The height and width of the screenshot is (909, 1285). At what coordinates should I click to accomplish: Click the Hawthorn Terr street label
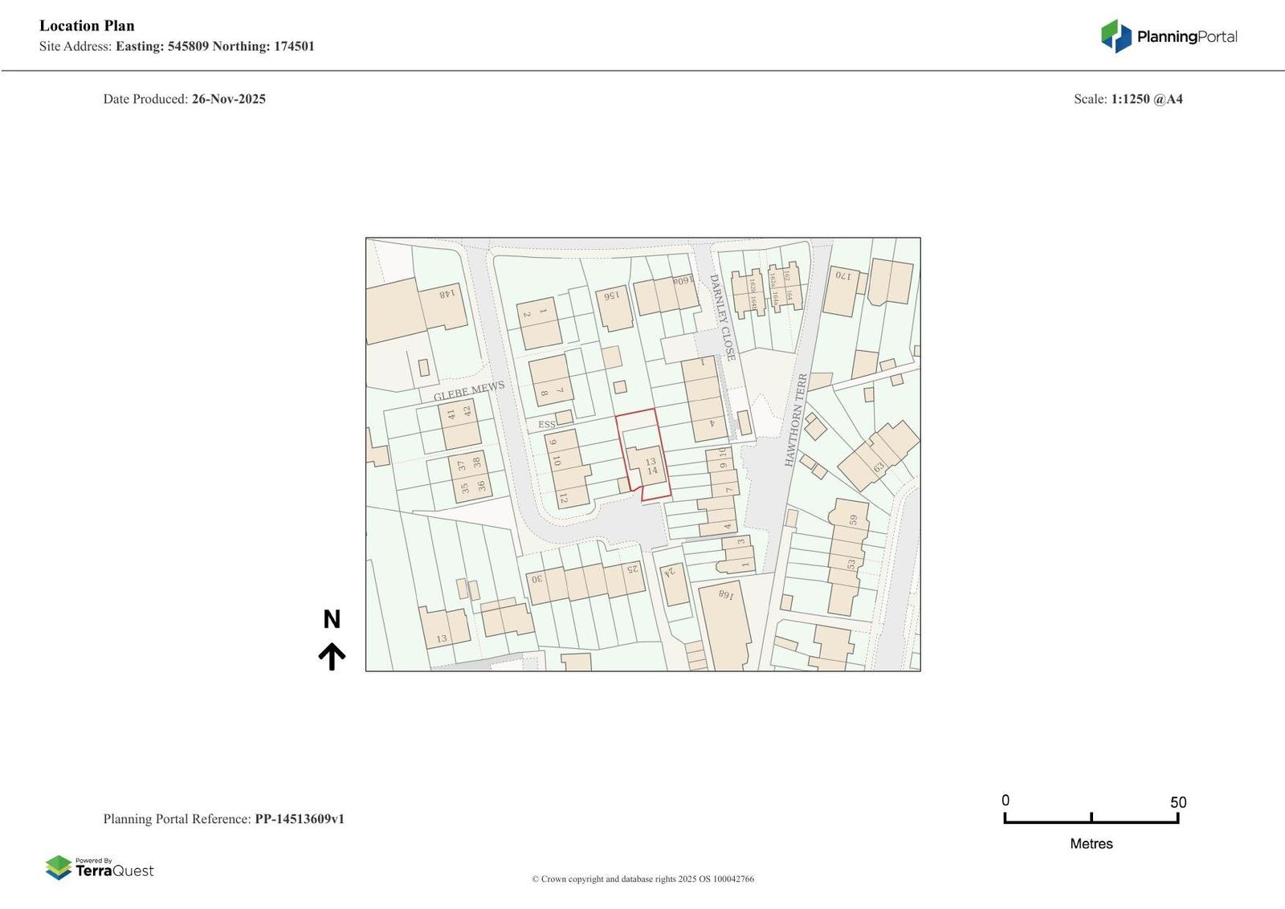click(x=796, y=420)
